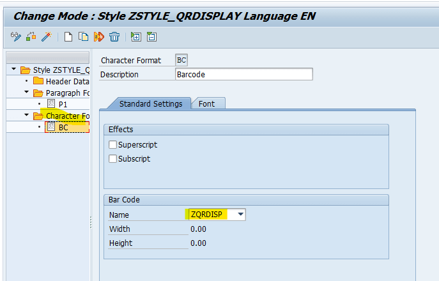Click the Expand subtree toolbar icon
The height and width of the screenshot is (281, 439).
point(136,36)
